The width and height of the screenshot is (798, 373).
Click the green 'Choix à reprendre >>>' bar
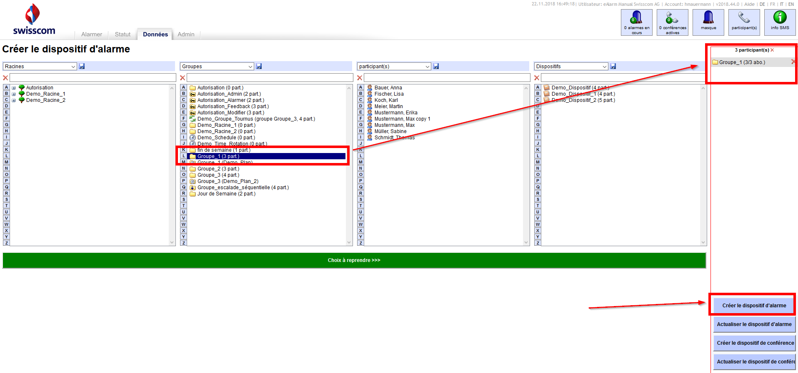[354, 260]
